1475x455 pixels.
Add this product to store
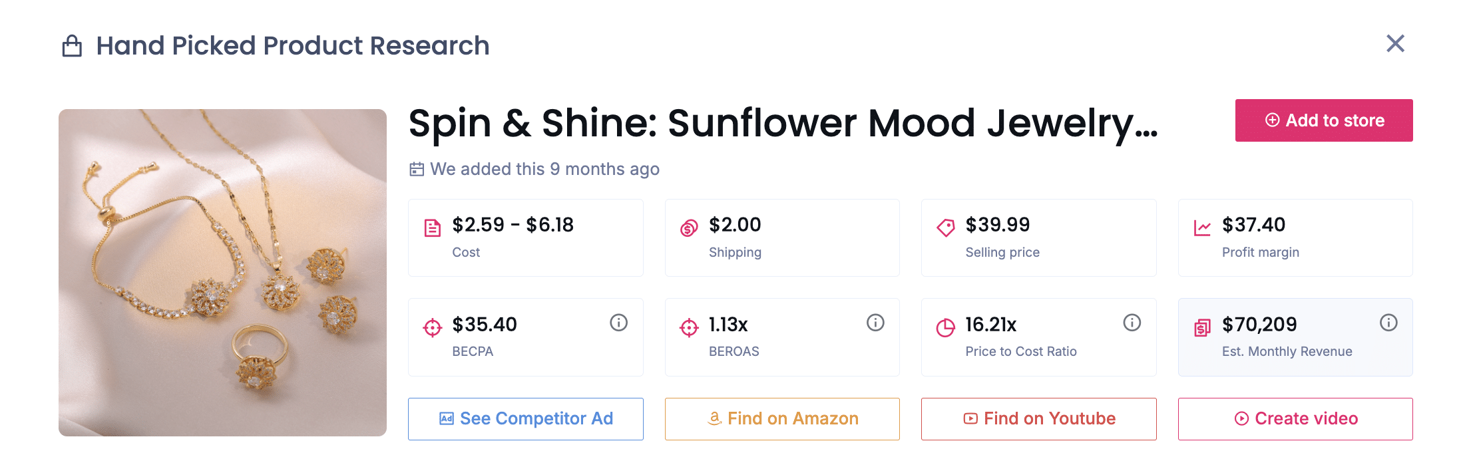coord(1323,120)
